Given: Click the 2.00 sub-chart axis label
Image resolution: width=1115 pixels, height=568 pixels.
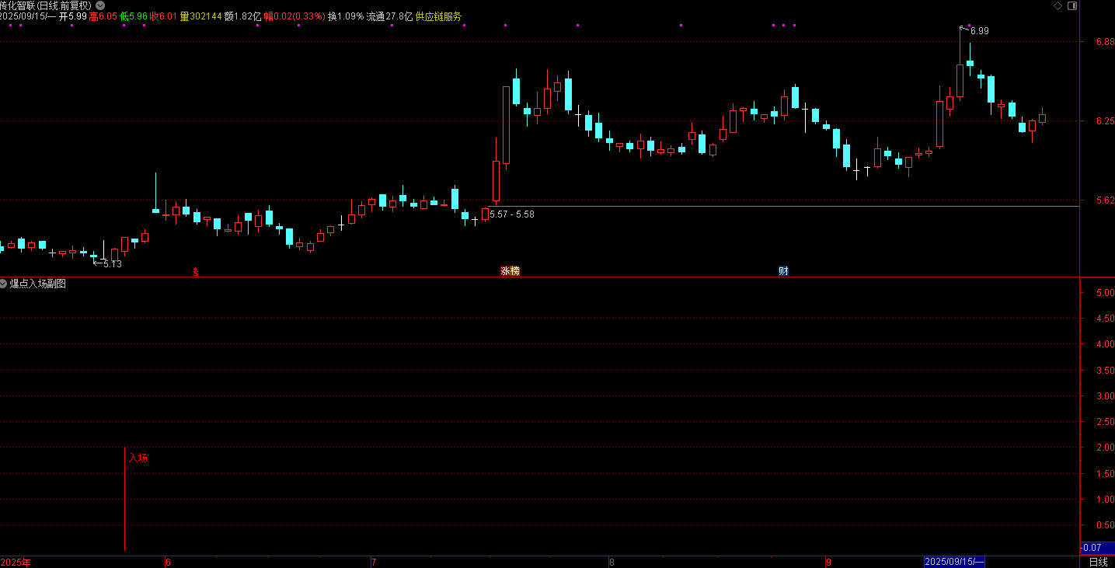Looking at the screenshot, I should click(x=1104, y=448).
